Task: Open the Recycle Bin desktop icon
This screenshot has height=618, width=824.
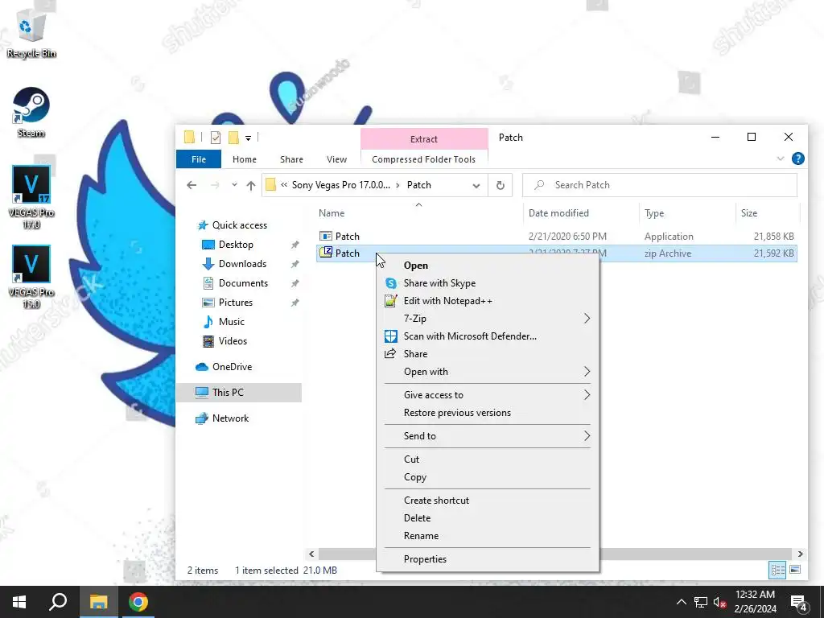Action: click(31, 34)
